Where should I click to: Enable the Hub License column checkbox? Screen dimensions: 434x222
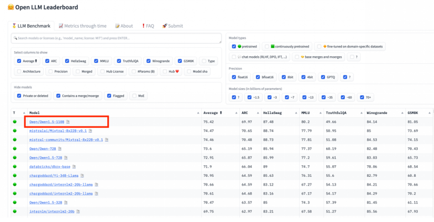(x=102, y=72)
